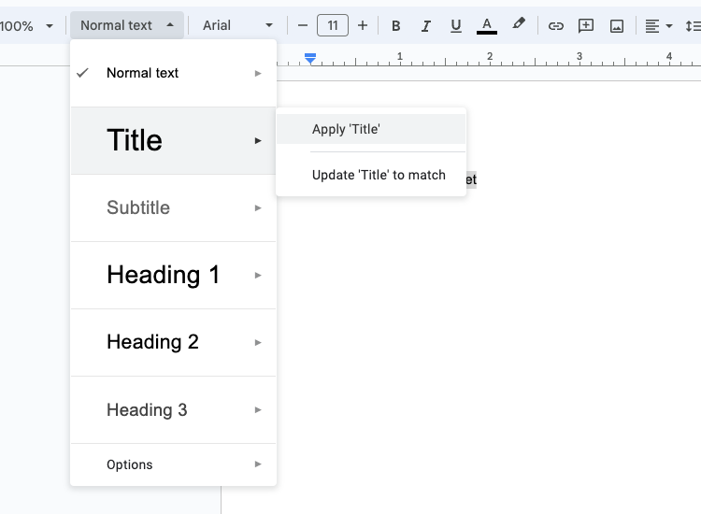Decrease font size with minus button
Viewport: 701px width, 514px height.
[302, 25]
